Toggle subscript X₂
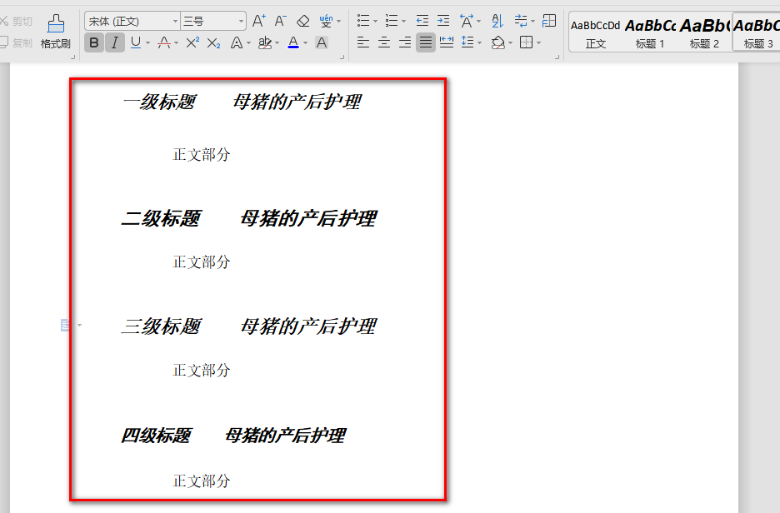780x513 pixels. [x=213, y=42]
